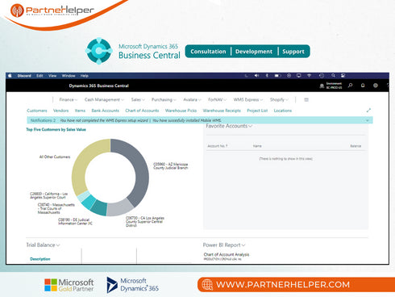
Task: Click the Time Machine clock icon
Action: [x=322, y=76]
